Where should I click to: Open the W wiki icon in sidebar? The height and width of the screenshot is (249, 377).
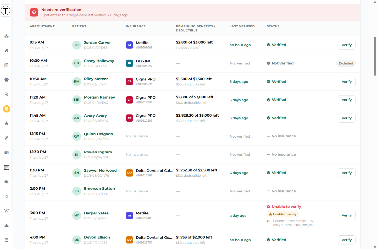pos(7,211)
